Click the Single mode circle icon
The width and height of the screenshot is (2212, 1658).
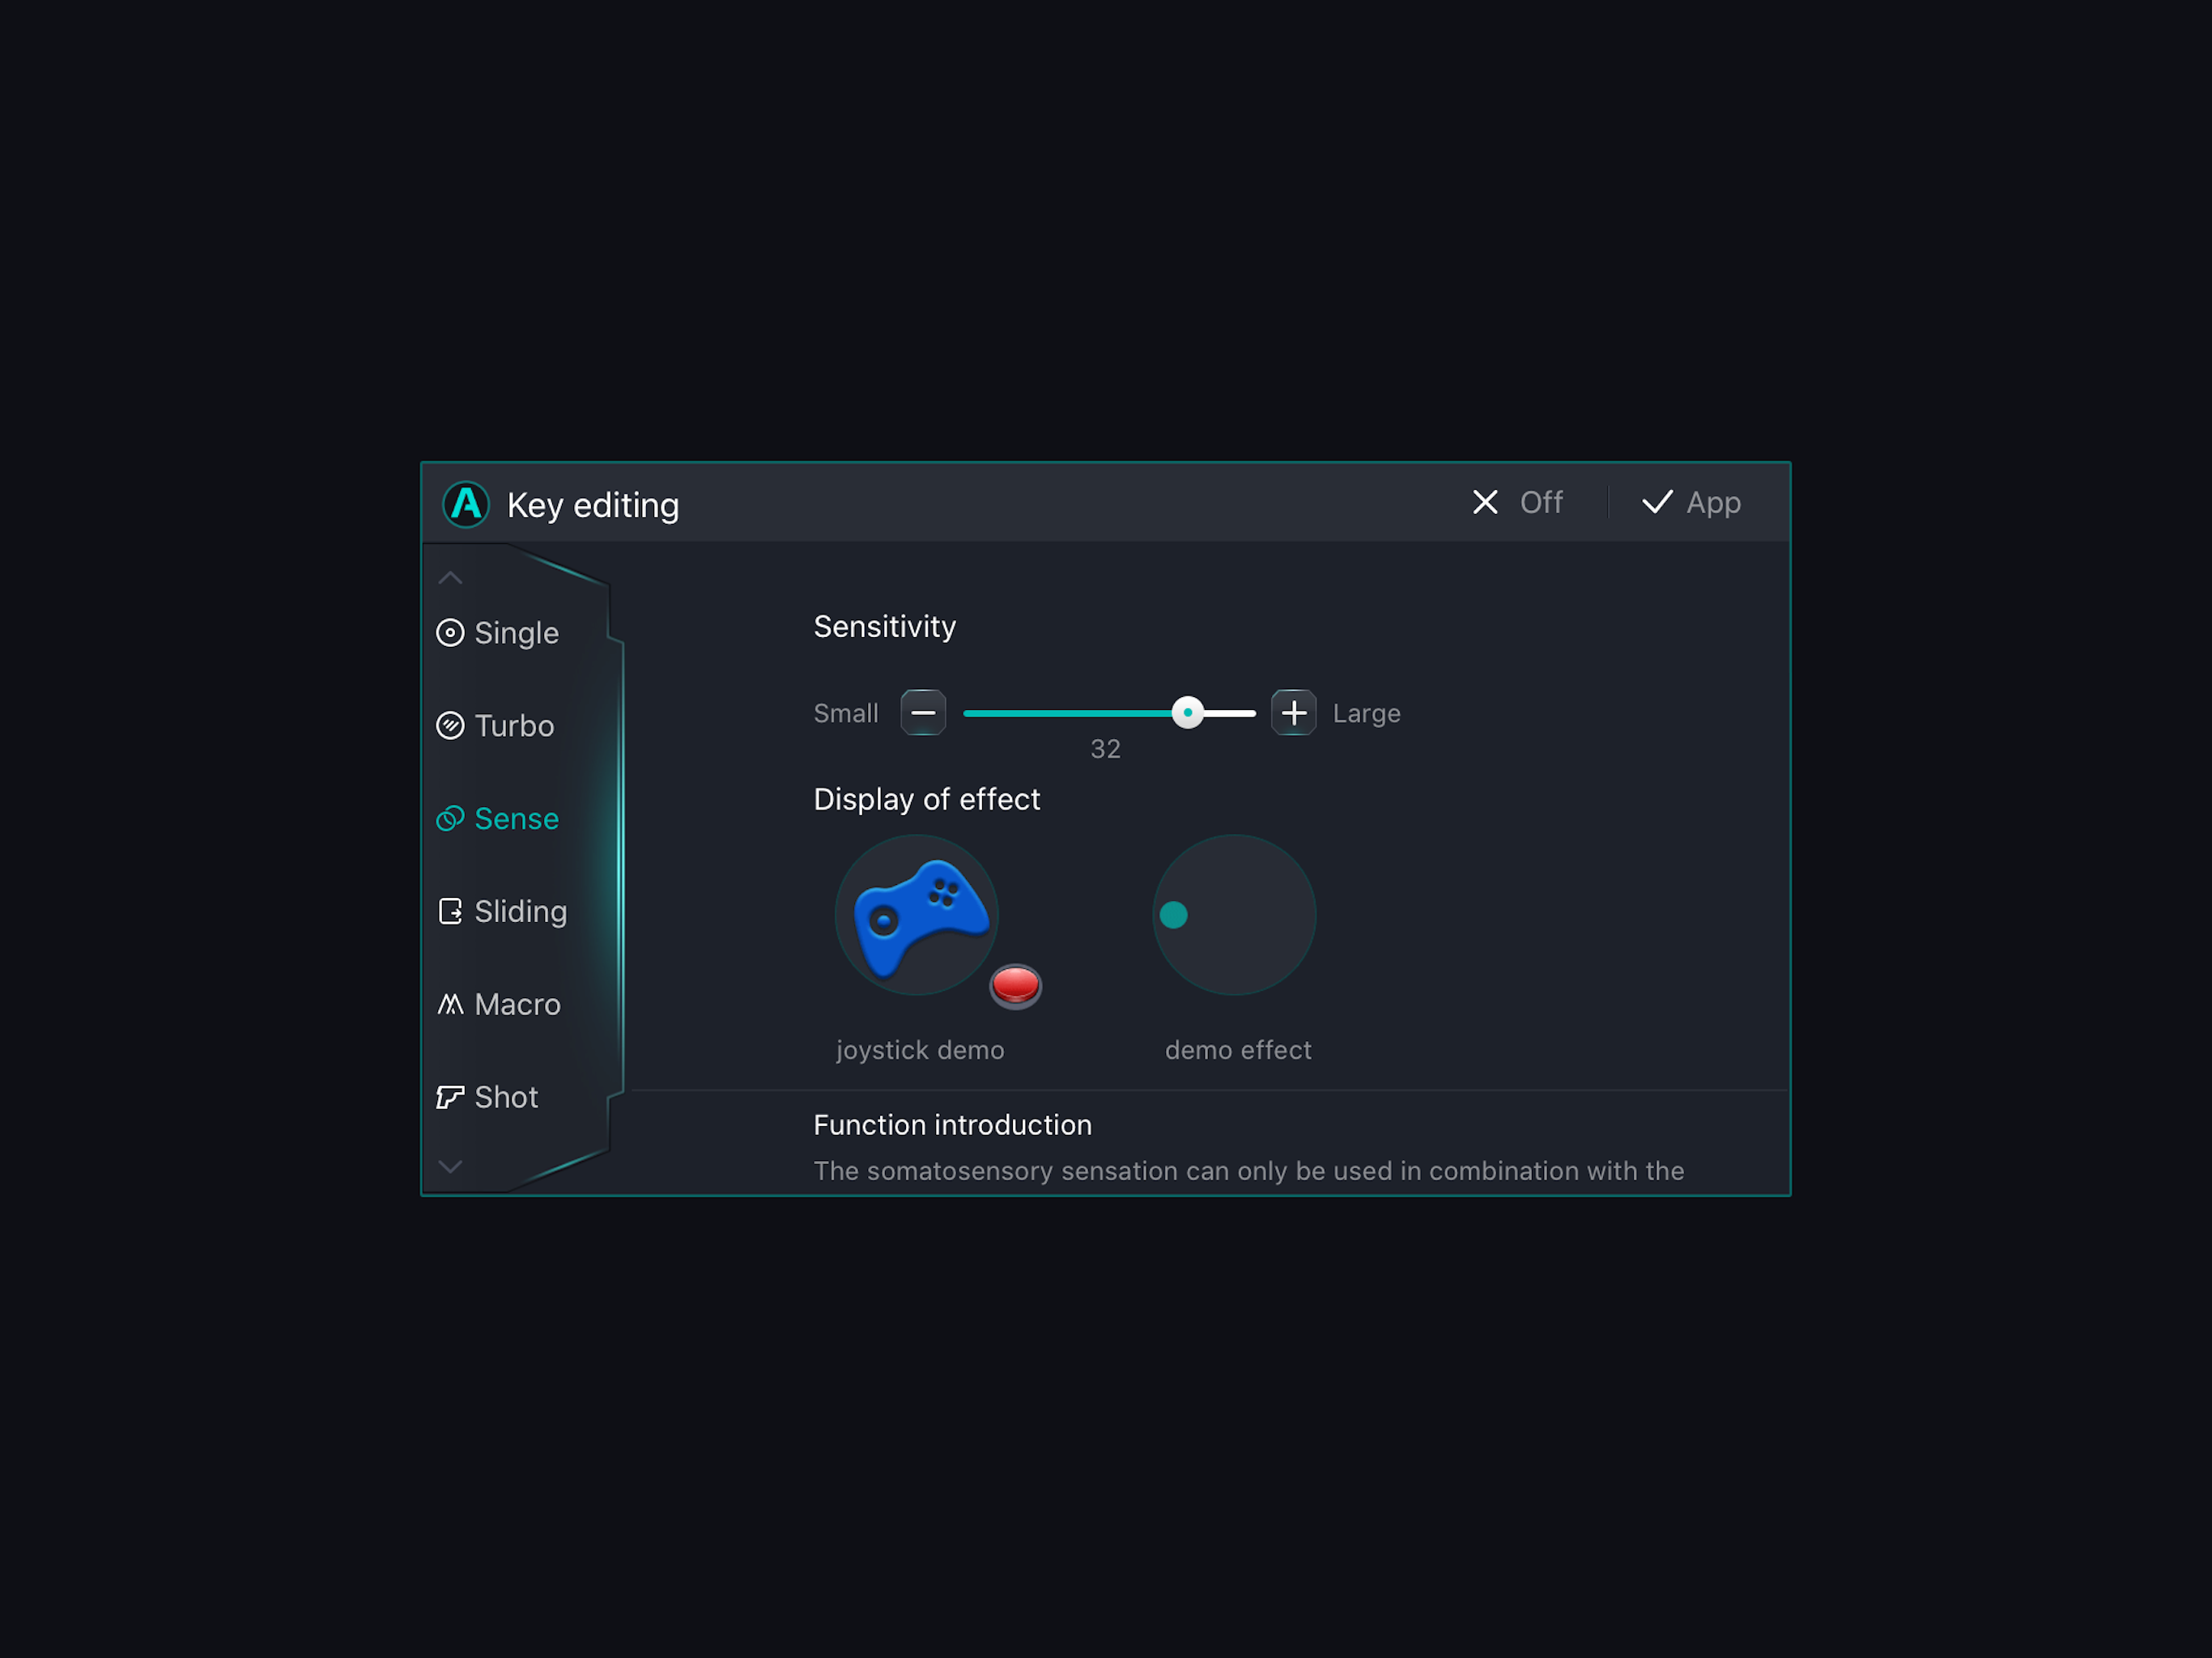450,633
